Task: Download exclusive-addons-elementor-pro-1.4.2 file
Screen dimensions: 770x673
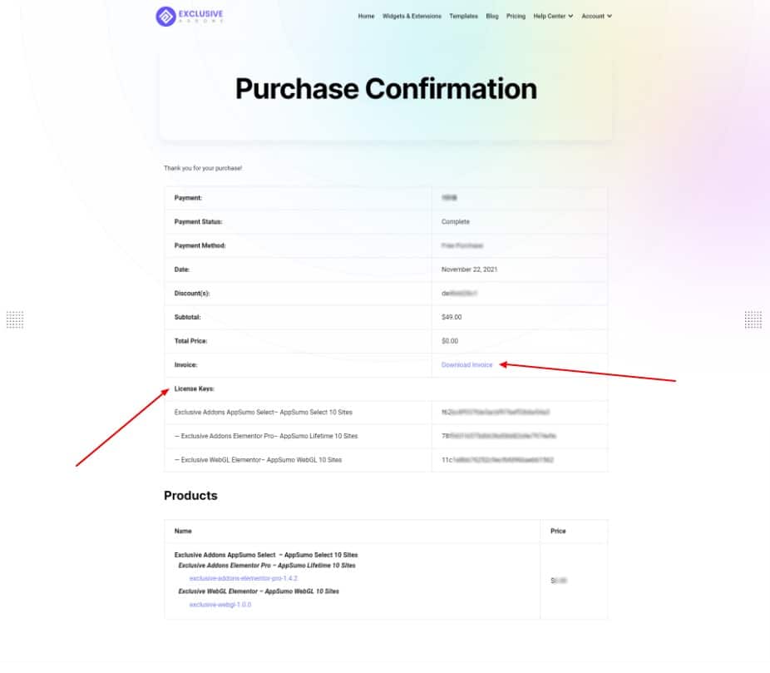Action: (x=243, y=578)
